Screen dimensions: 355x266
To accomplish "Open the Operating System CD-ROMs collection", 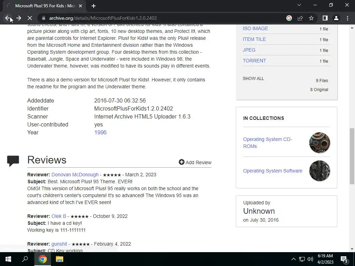I will [267, 143].
